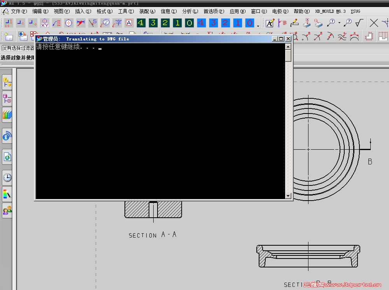The width and height of the screenshot is (389, 290).
Task: Click the weld symbol pencil icon
Action: [294, 23]
